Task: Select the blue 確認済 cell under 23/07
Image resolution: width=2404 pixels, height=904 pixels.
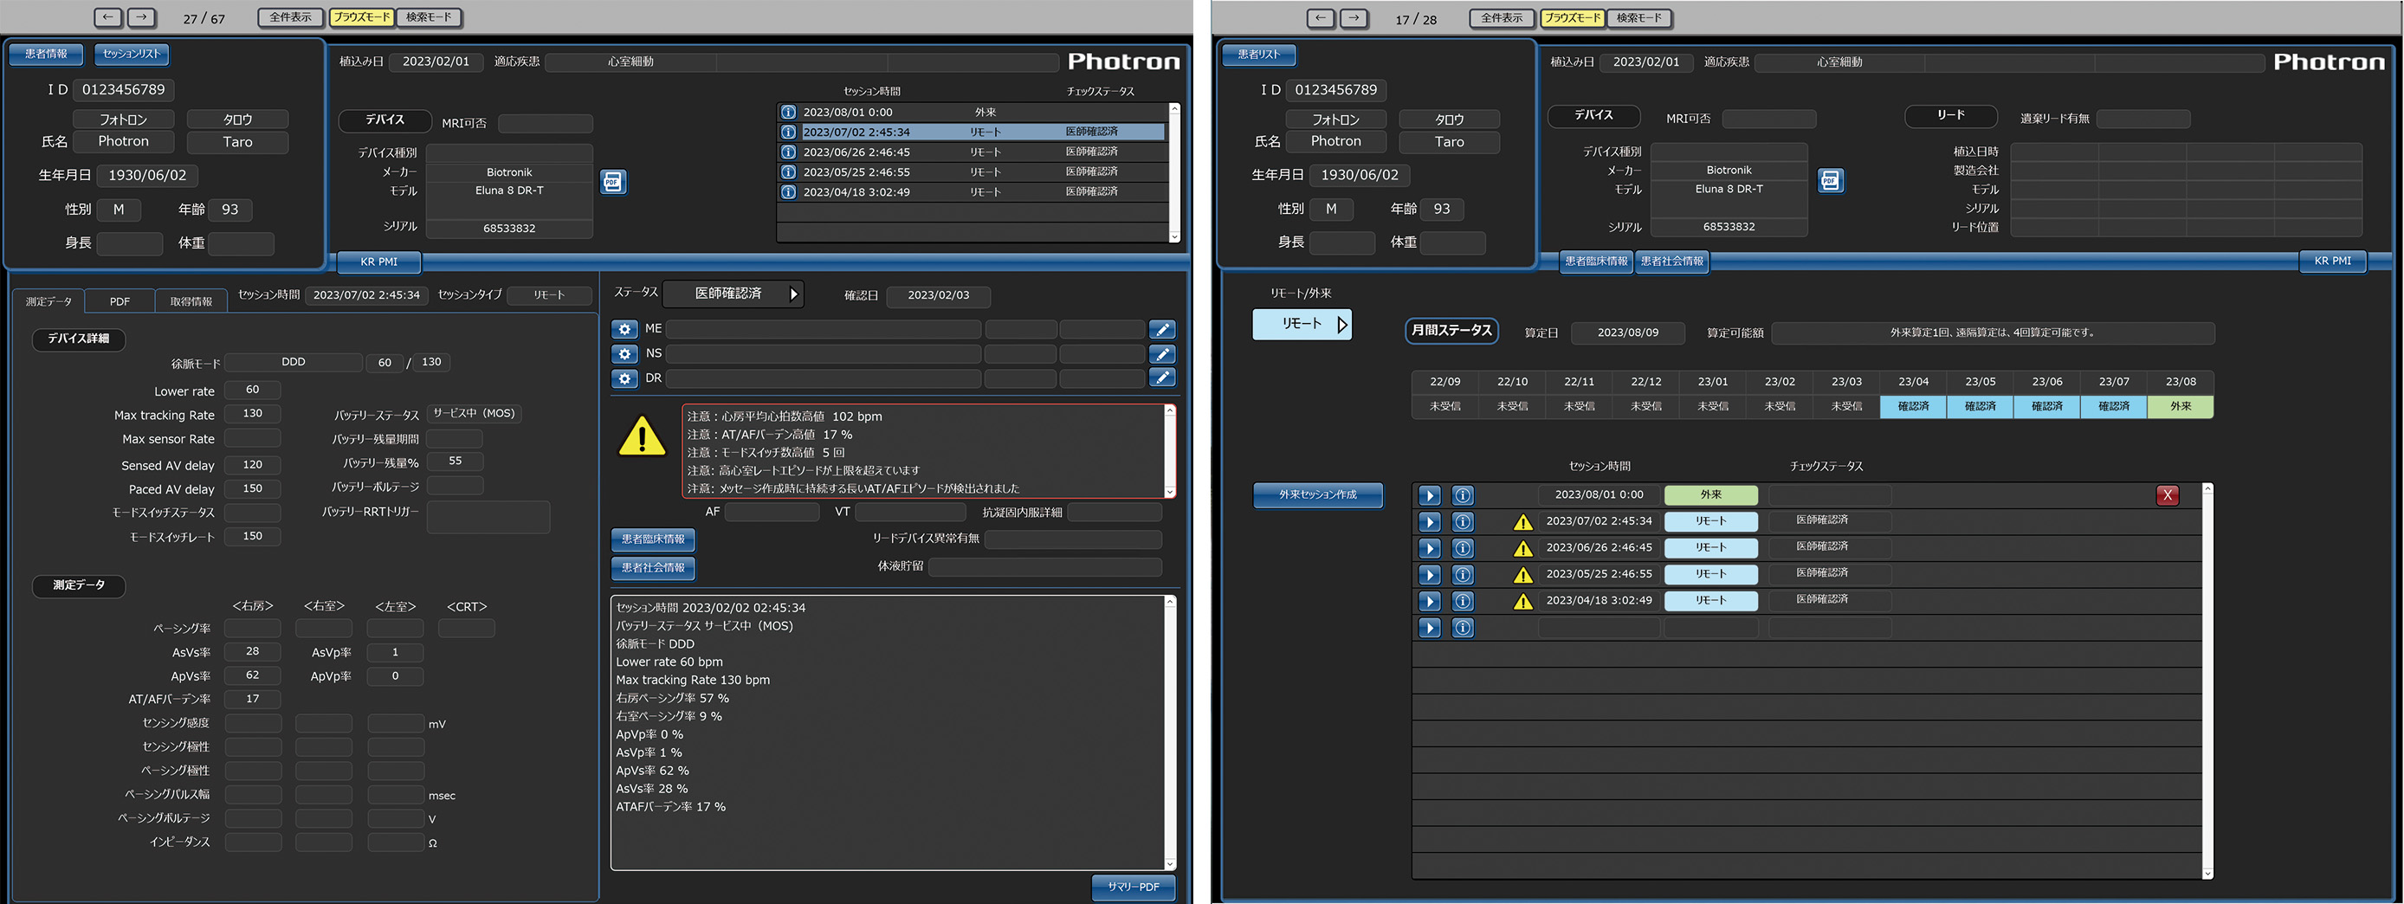Action: tap(2114, 407)
